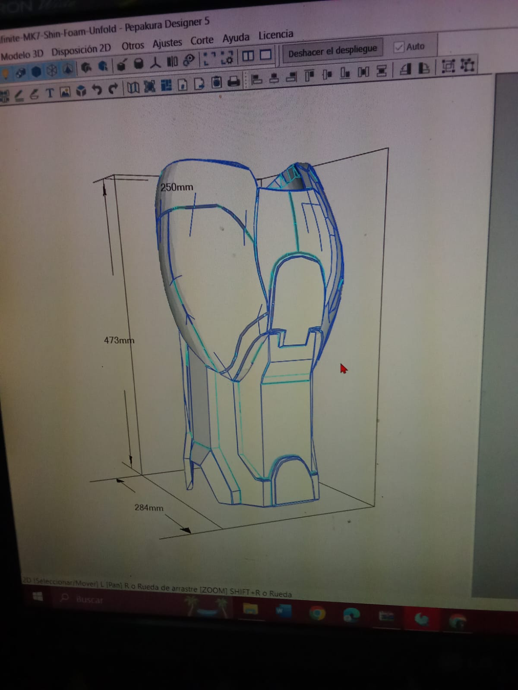518x690 pixels.
Task: Click the overlapping squares group icon
Action: [449, 66]
